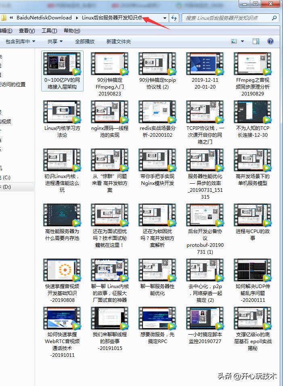Screen dimensions: 283x386
Task: Change view with the views icon
Action: coord(234,41)
